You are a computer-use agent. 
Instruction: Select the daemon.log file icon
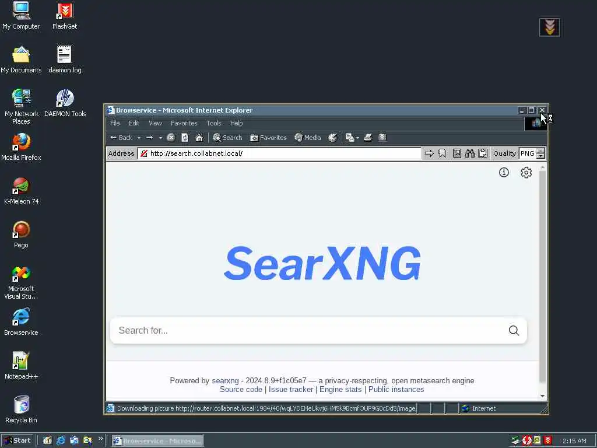tap(65, 60)
